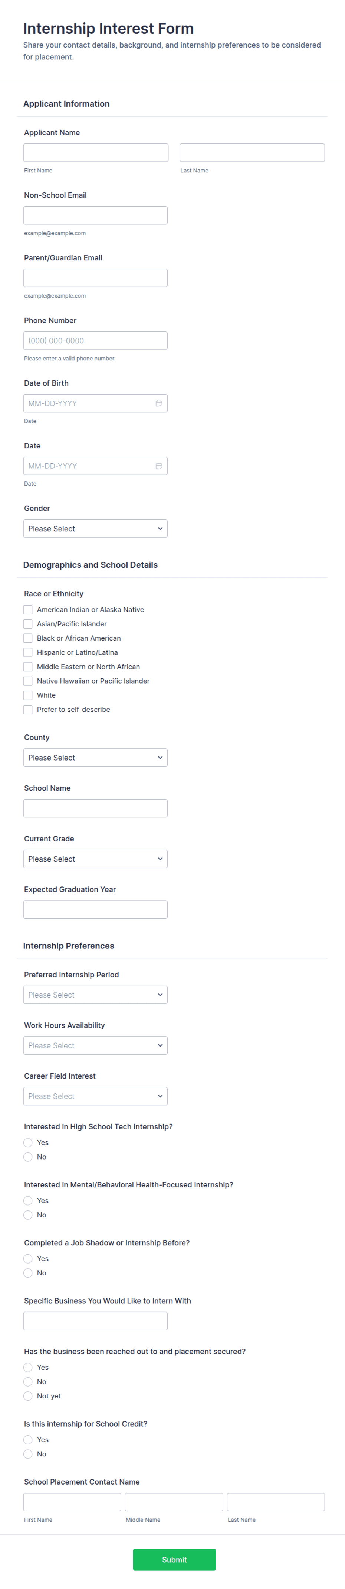The height and width of the screenshot is (1589, 345).
Task: Open the calendar icon in Date field
Action: (x=158, y=466)
